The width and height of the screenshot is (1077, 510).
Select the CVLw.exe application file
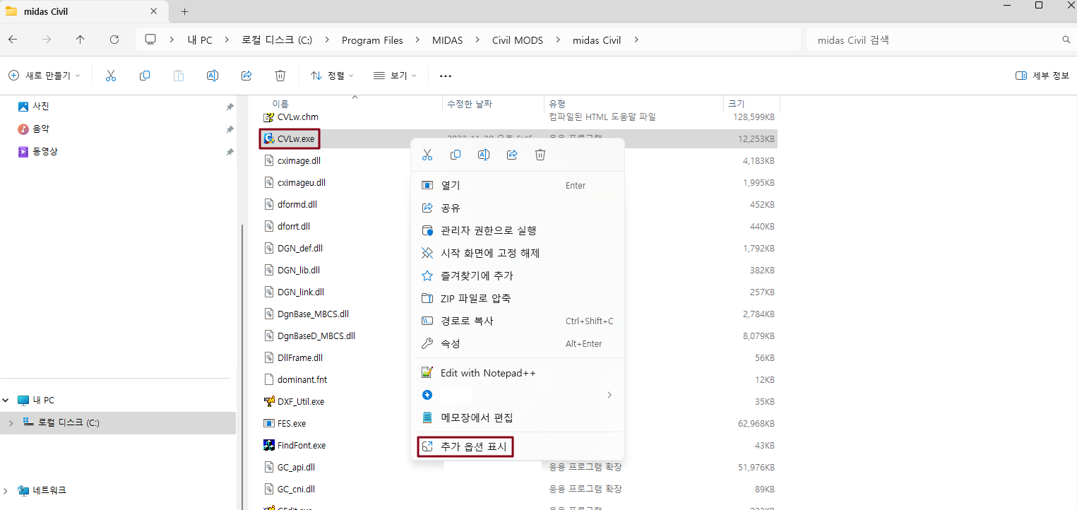point(290,138)
